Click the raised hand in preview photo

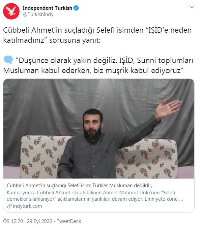click(168, 108)
